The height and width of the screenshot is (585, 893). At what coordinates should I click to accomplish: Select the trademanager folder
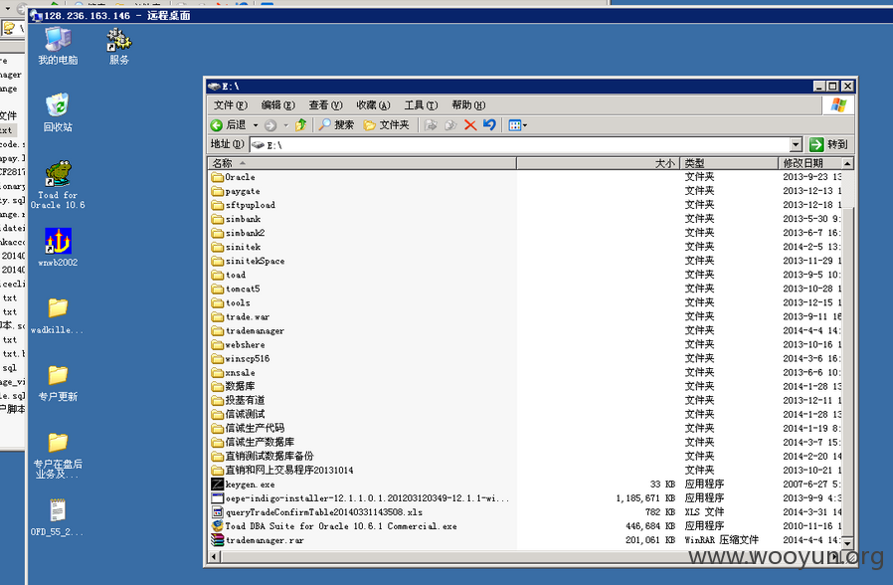pos(255,331)
